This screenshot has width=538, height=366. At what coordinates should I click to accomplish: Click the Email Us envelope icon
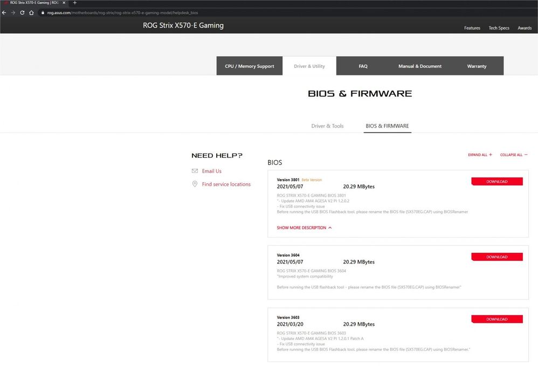point(195,171)
